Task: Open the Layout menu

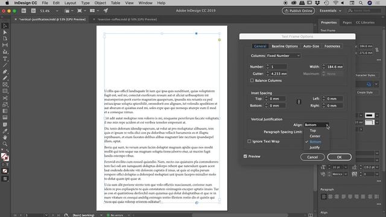Action: [70, 3]
